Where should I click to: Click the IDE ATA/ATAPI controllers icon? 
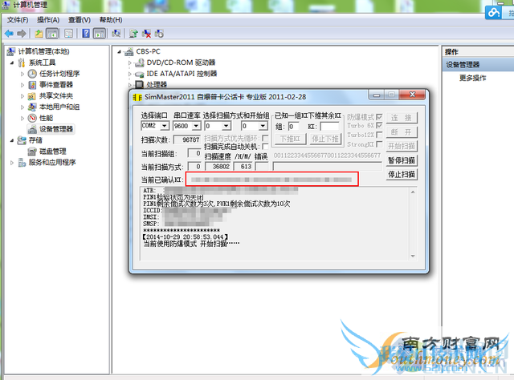[x=140, y=74]
